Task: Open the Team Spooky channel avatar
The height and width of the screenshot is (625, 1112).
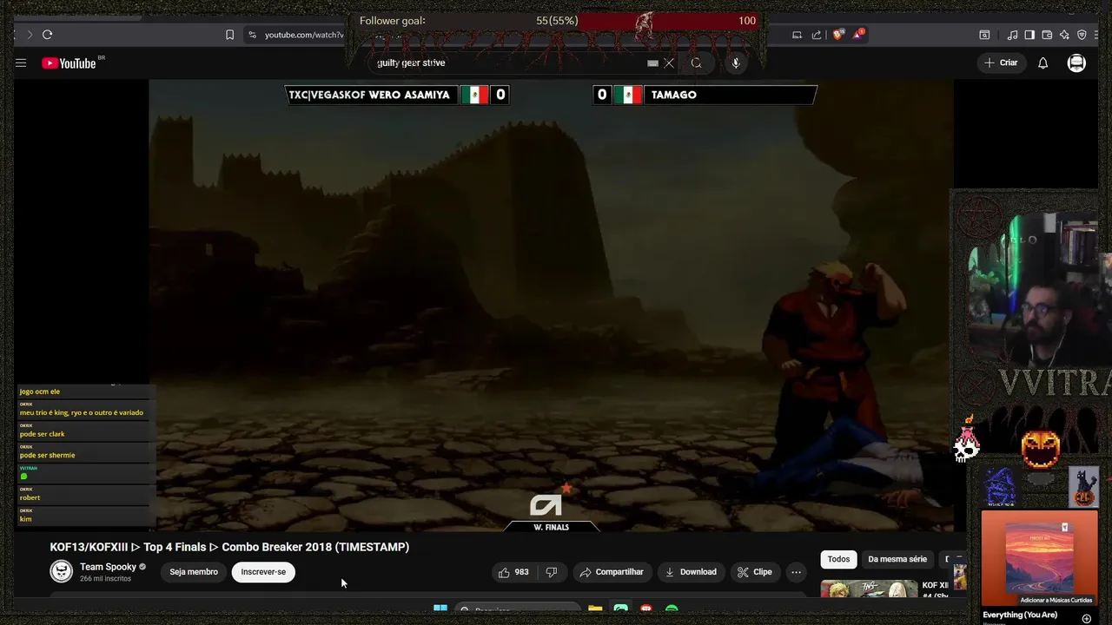Action: click(x=61, y=571)
